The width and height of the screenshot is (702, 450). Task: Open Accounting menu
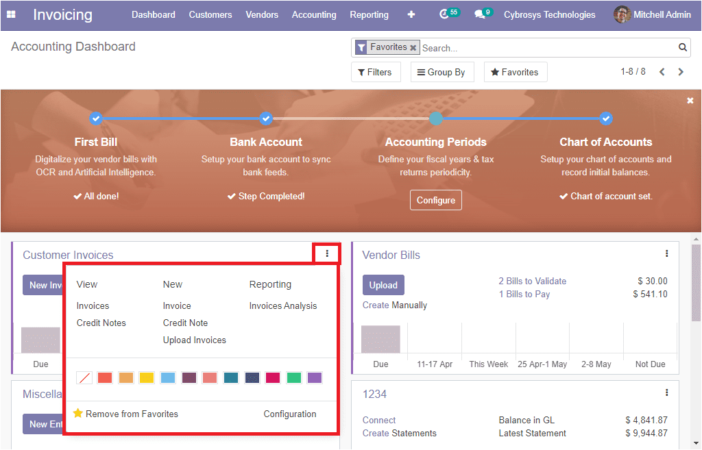pyautogui.click(x=314, y=15)
